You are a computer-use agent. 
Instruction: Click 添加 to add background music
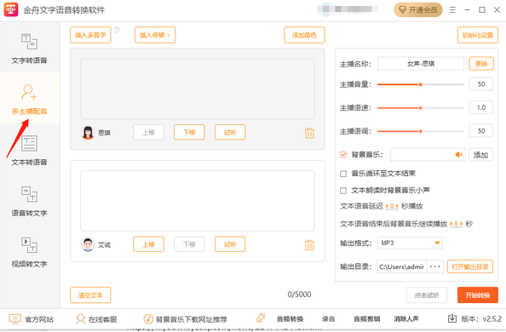480,155
